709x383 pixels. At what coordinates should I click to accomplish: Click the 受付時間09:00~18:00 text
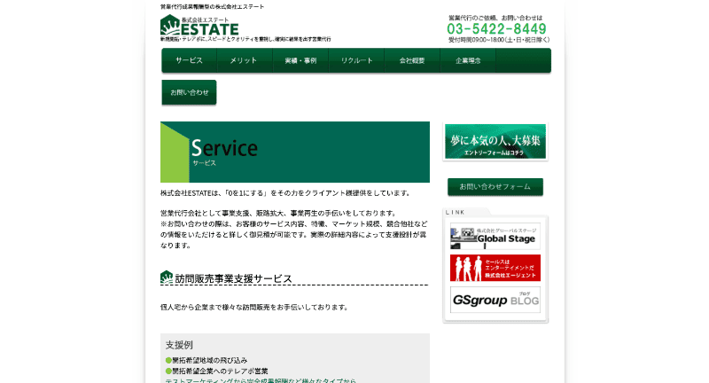pos(499,40)
